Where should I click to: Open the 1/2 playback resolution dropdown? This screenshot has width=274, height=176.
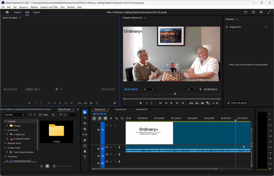click(x=191, y=89)
